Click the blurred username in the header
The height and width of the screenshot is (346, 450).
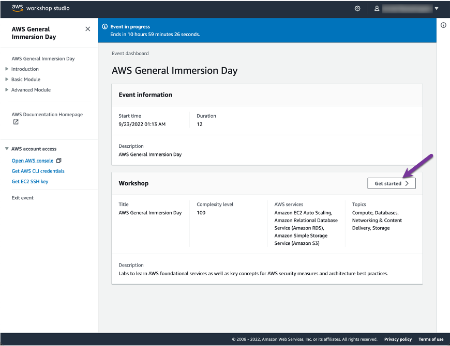pos(408,9)
